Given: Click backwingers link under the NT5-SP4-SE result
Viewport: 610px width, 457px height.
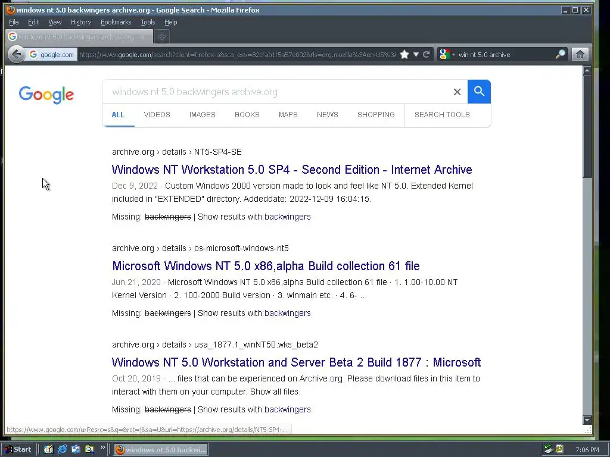Looking at the screenshot, I should click(x=288, y=217).
